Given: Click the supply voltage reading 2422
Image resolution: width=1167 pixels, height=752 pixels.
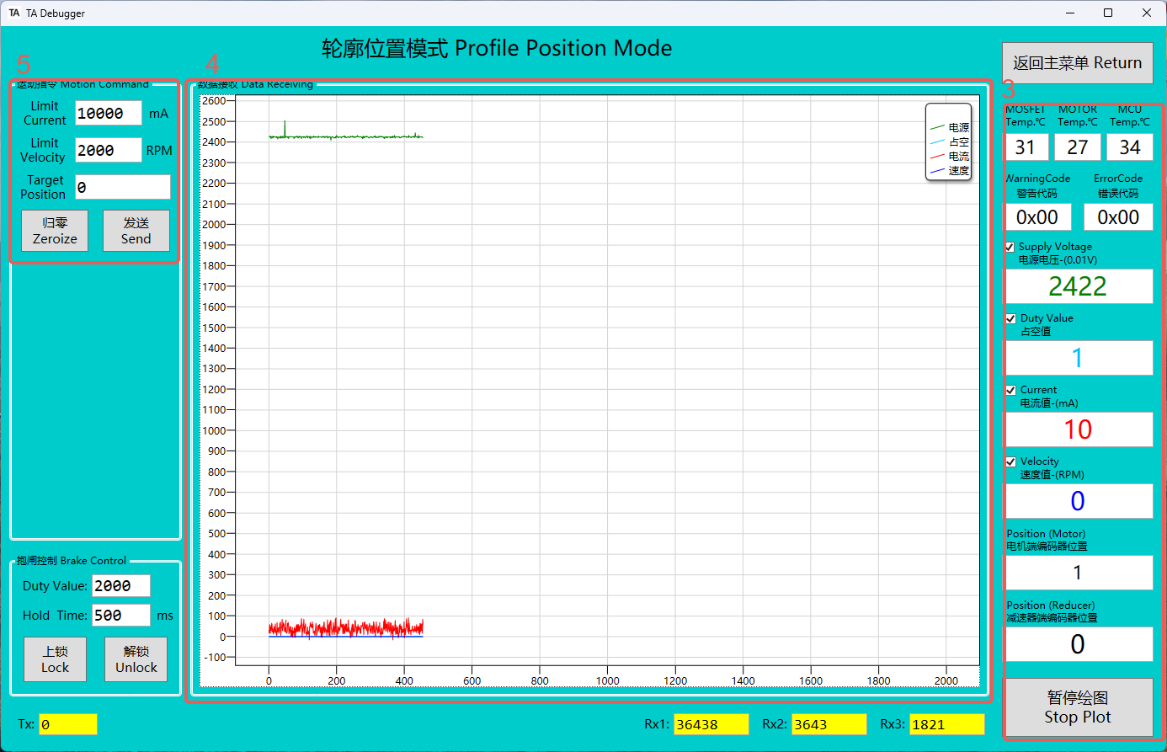Looking at the screenshot, I should click(1078, 286).
